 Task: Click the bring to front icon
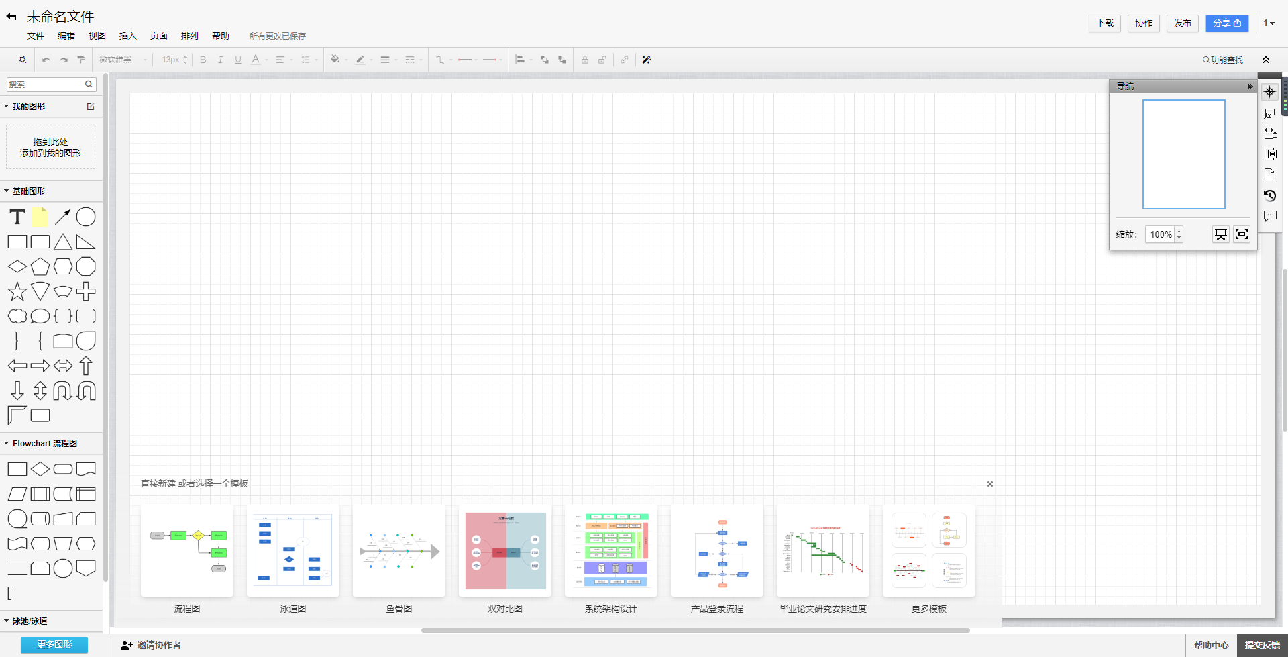545,60
